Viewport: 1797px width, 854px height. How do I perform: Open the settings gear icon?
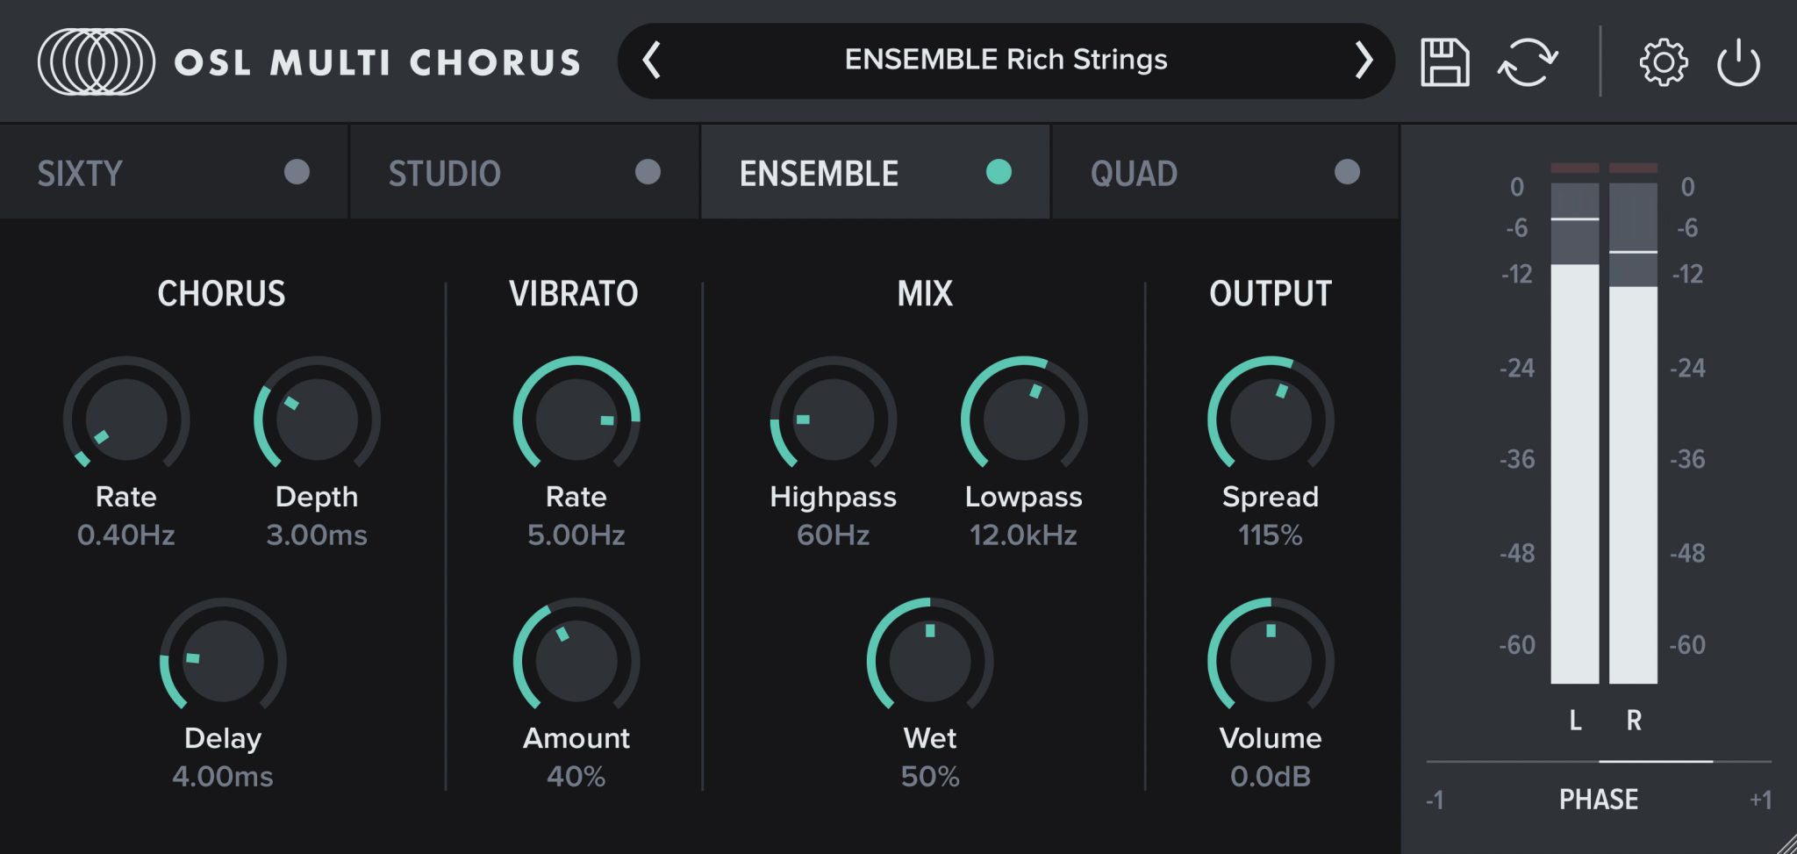click(1665, 61)
